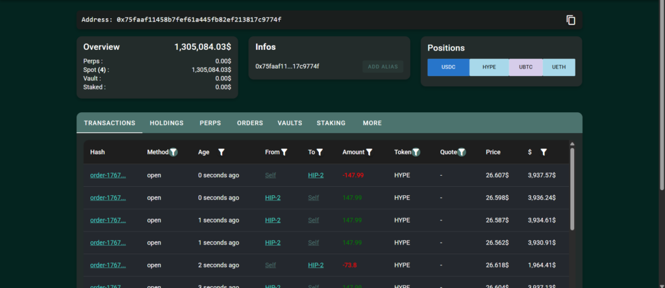Expand the More tab menu
The width and height of the screenshot is (665, 288).
(x=372, y=123)
